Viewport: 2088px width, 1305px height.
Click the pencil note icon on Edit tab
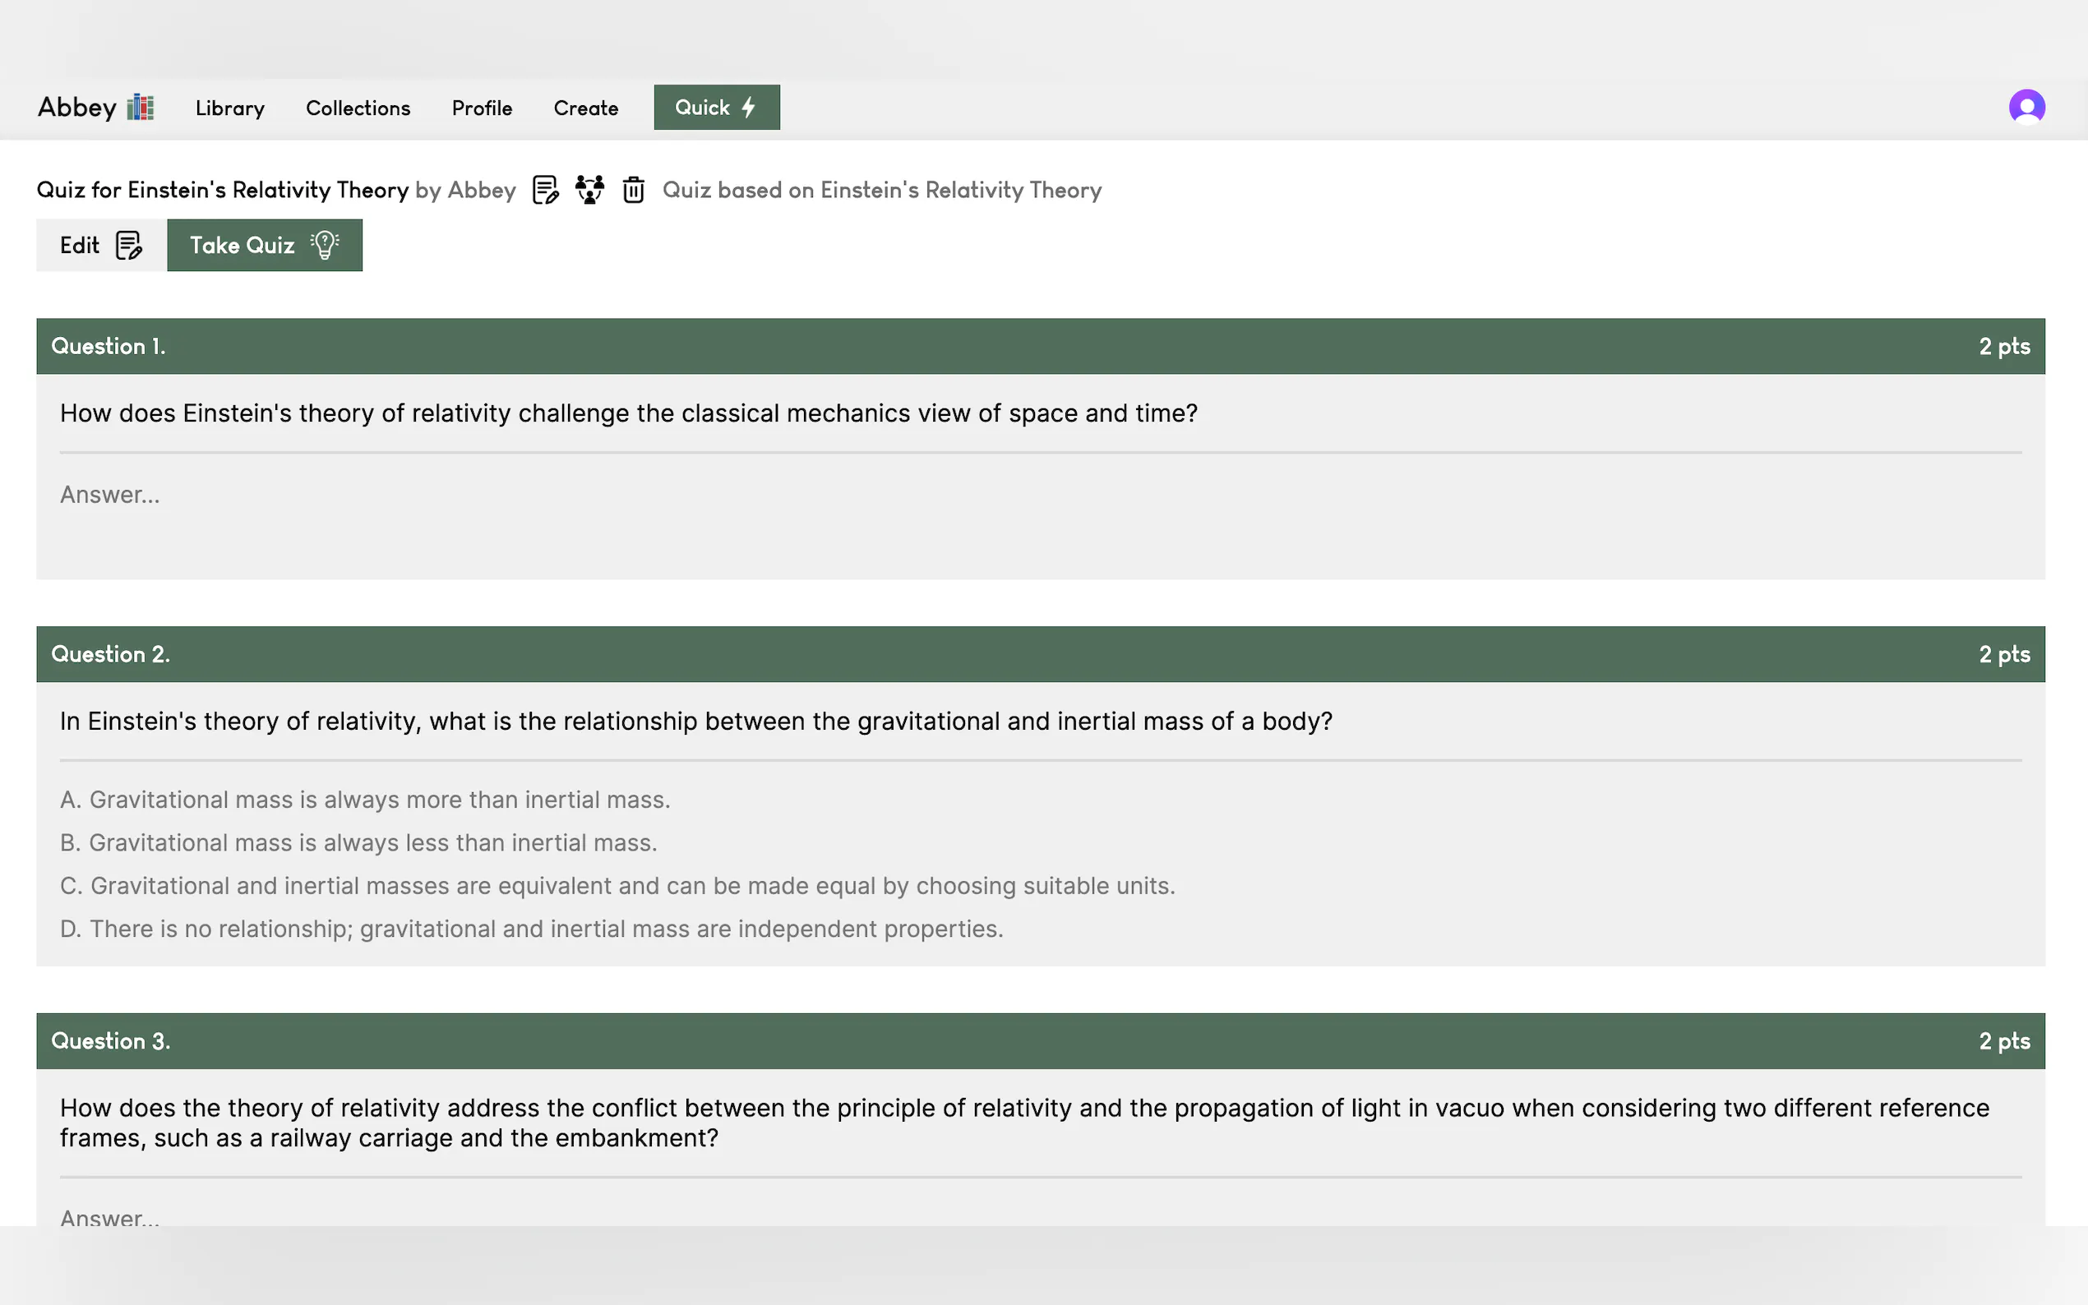click(x=128, y=245)
